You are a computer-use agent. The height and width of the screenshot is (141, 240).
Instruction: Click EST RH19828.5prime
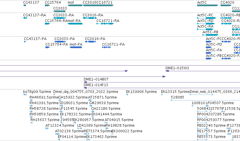pyautogui.click(x=107, y=129)
